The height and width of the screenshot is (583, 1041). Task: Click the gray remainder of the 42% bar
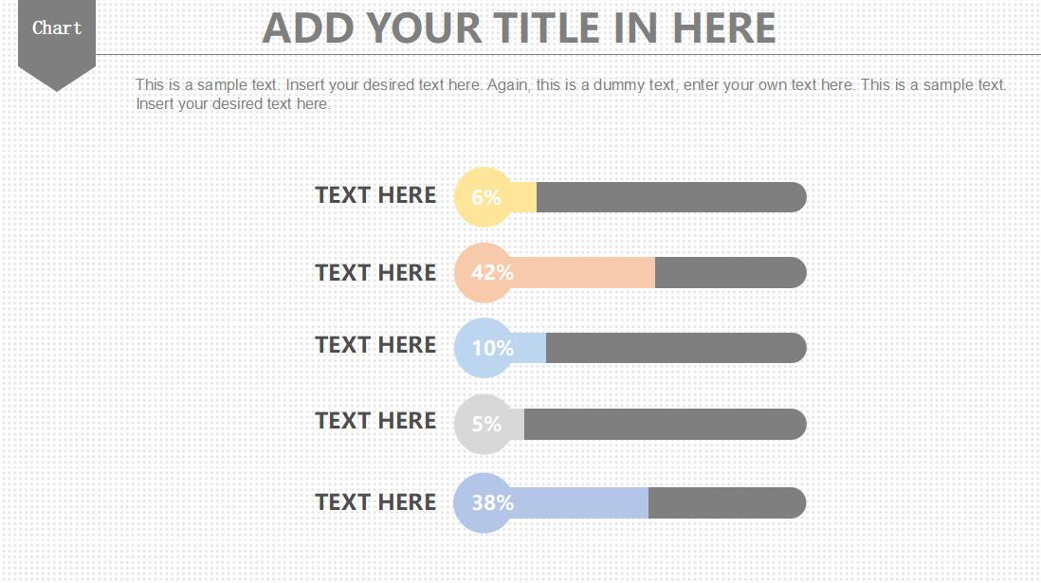click(730, 272)
